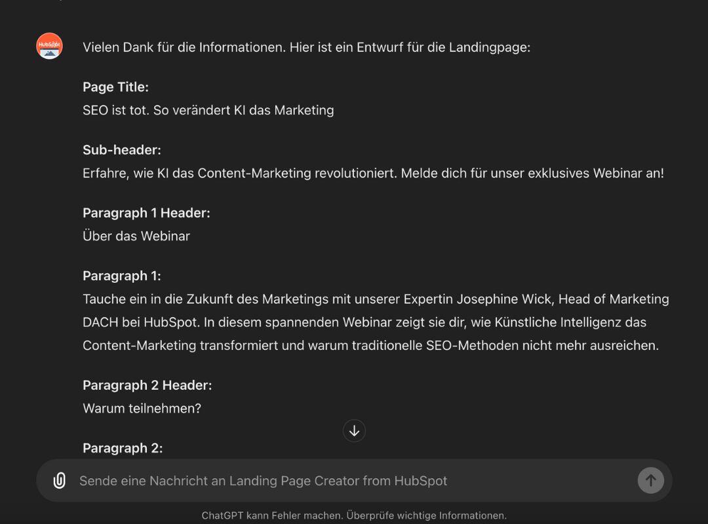708x524 pixels.
Task: Click the intro line "Vielen Dank für die Informationen"
Action: coord(306,47)
